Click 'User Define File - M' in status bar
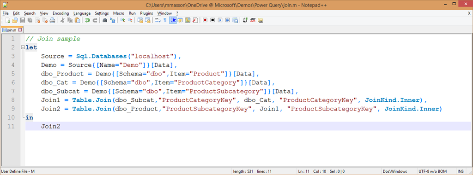This screenshot has height=175, width=473. (x=18, y=171)
